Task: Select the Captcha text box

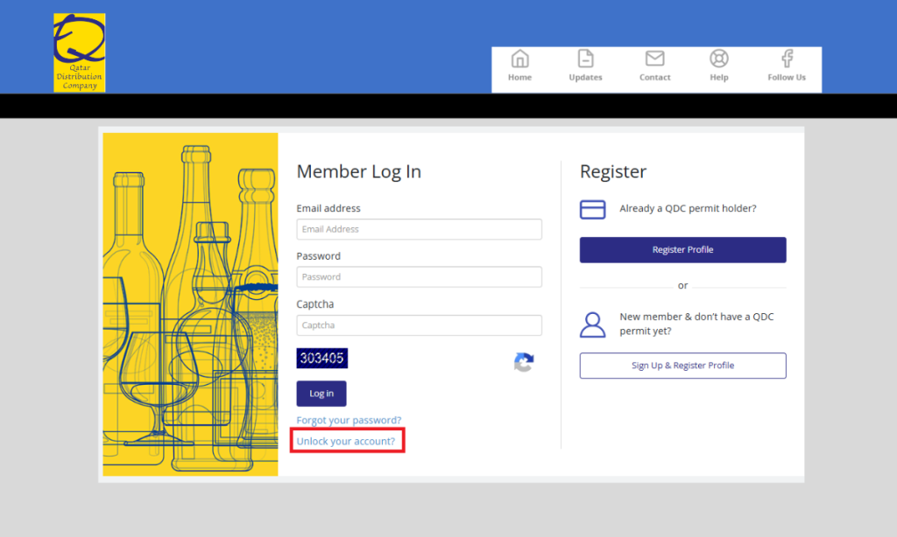Action: [x=419, y=325]
